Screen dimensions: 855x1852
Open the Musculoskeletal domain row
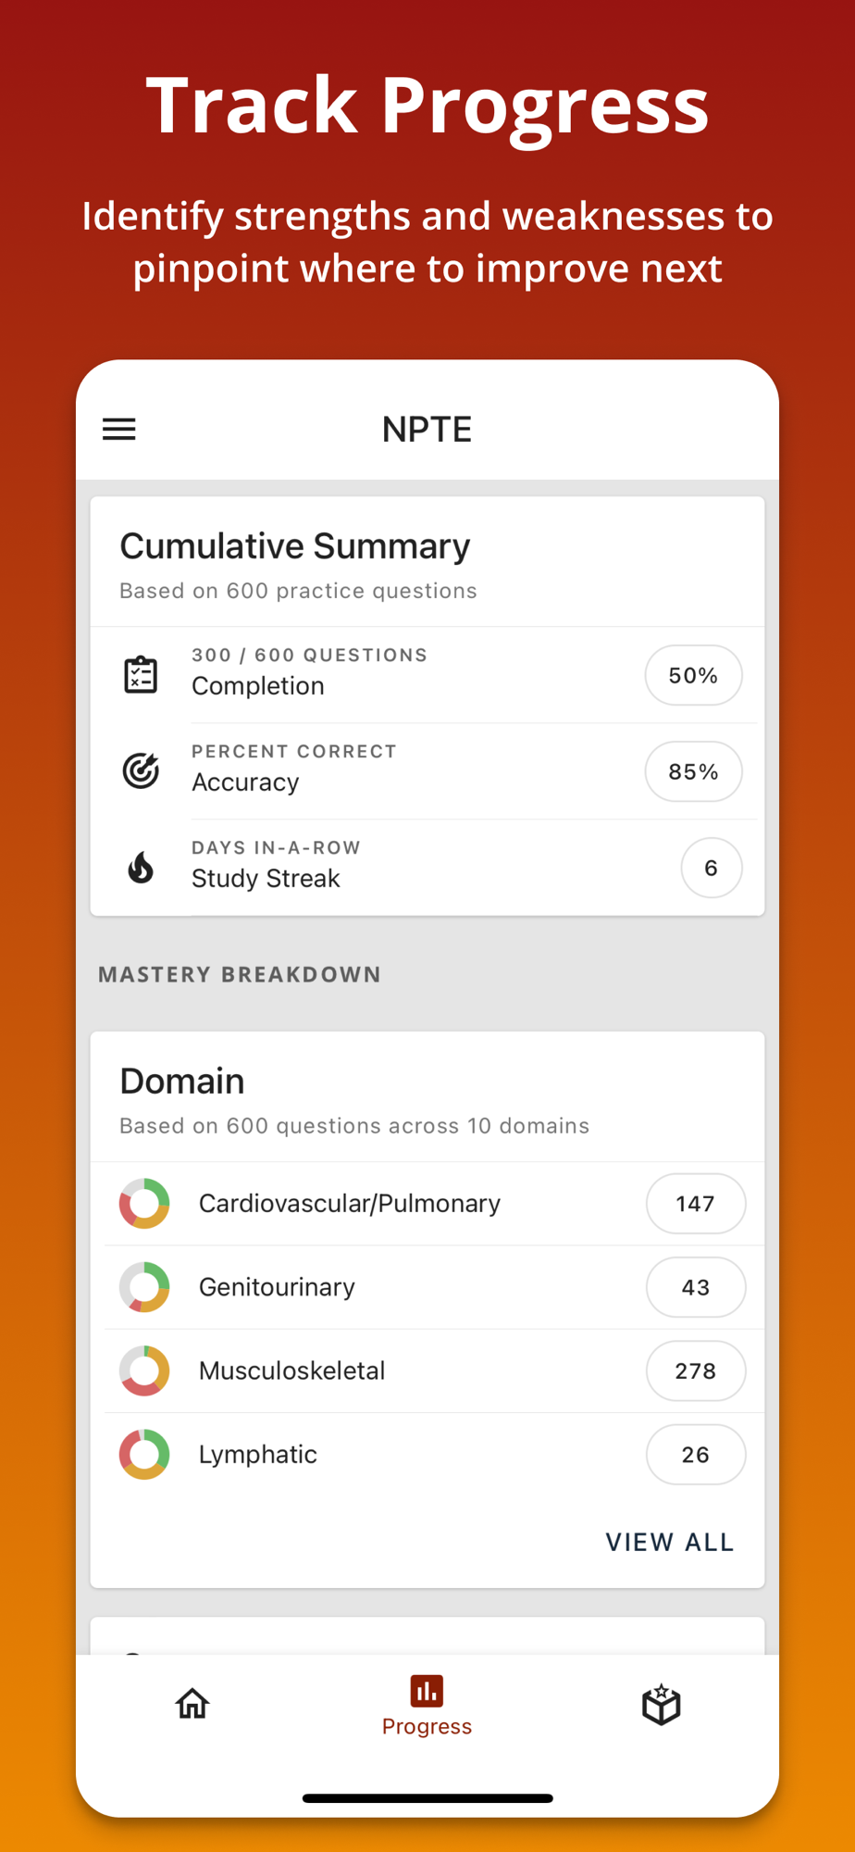(370, 1370)
